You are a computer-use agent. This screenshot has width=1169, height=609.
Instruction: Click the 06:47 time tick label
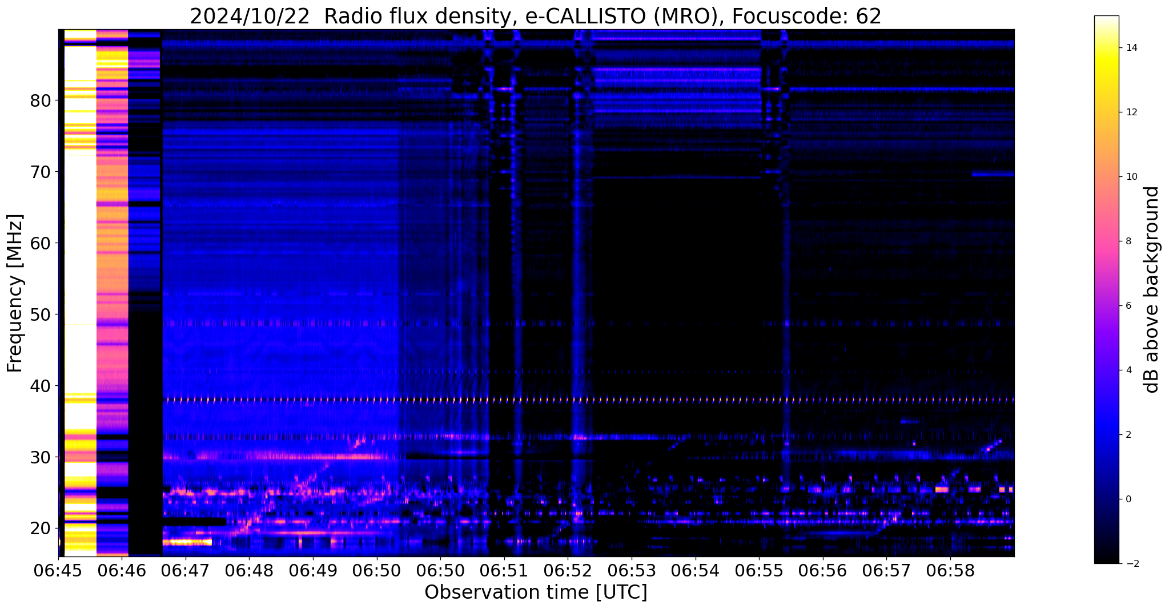[186, 569]
